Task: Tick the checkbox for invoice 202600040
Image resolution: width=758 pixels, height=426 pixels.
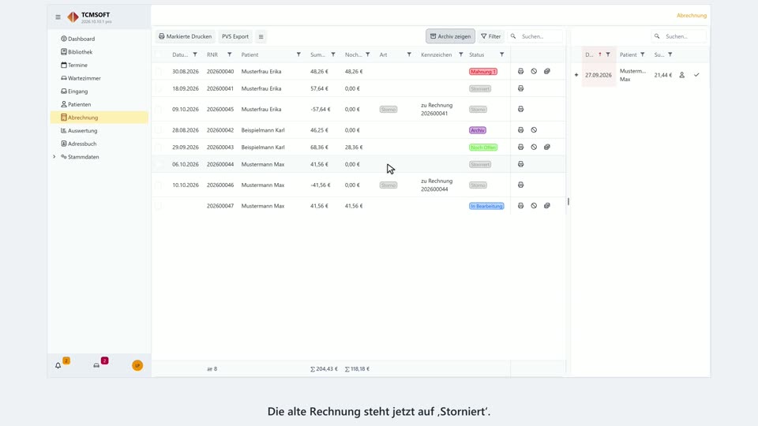Action: click(x=159, y=72)
